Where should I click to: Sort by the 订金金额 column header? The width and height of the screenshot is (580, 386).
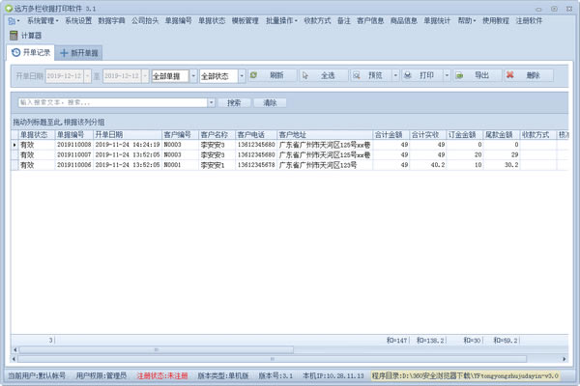pos(465,134)
